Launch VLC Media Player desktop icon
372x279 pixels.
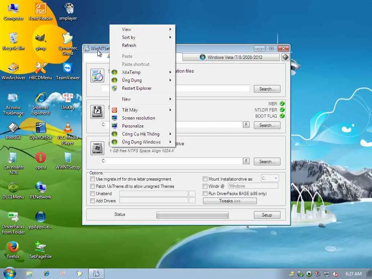coord(68,134)
